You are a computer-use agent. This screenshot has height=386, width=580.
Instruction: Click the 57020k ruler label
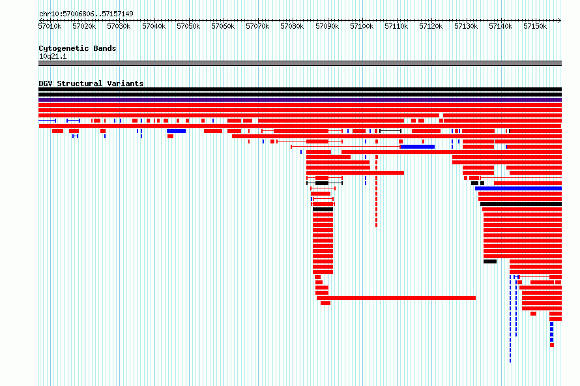(84, 26)
